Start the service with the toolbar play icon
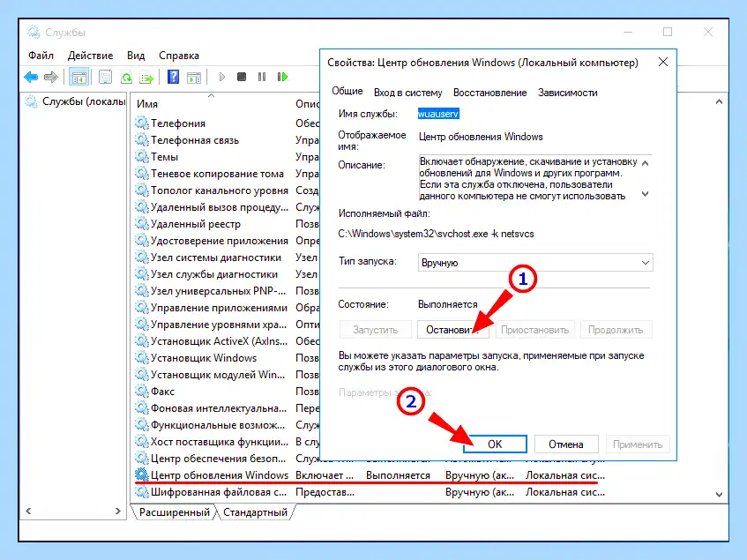 pyautogui.click(x=221, y=77)
